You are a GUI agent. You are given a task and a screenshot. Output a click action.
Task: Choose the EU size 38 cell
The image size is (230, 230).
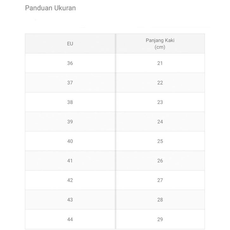coord(70,102)
